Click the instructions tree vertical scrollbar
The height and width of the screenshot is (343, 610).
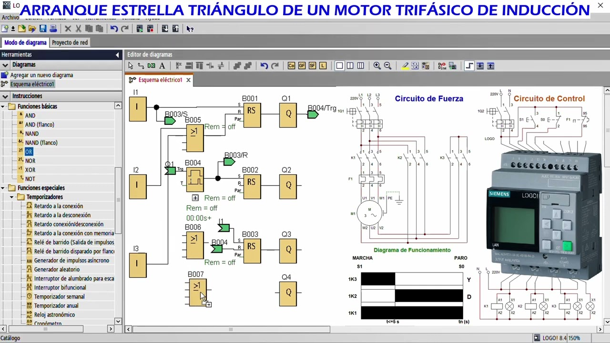coord(118,200)
